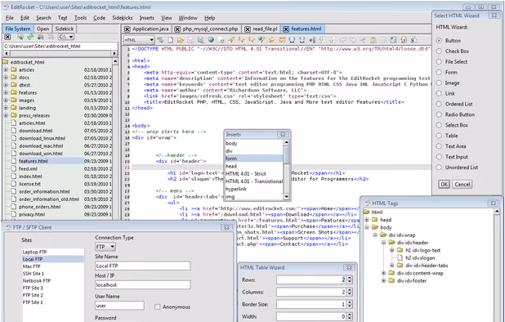Click OK in Select HTML Wizard
Image resolution: width=505 pixels, height=322 pixels.
tap(444, 185)
